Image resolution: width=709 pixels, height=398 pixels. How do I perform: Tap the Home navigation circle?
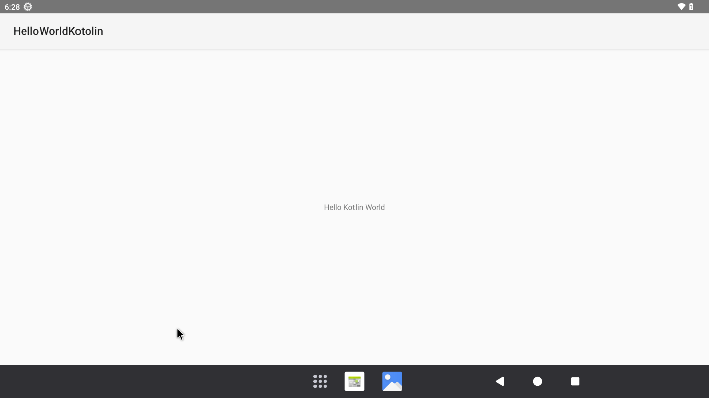(538, 381)
